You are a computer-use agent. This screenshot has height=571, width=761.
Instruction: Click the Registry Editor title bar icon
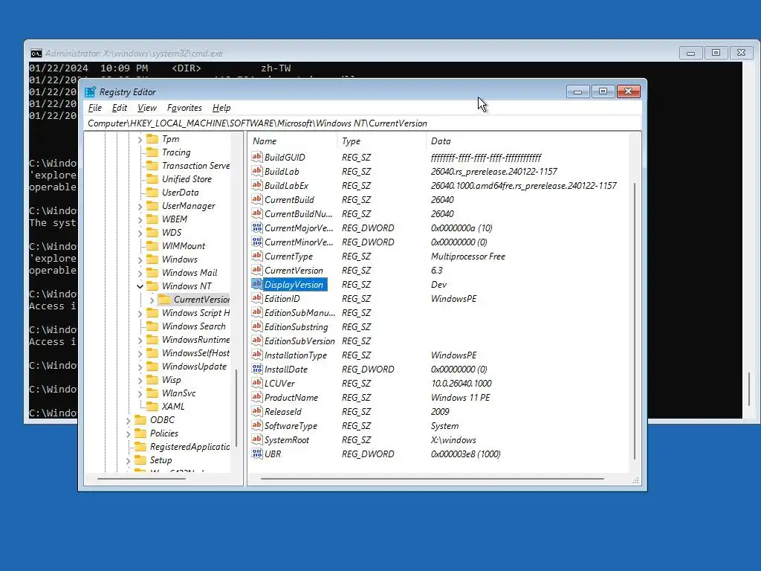[90, 91]
